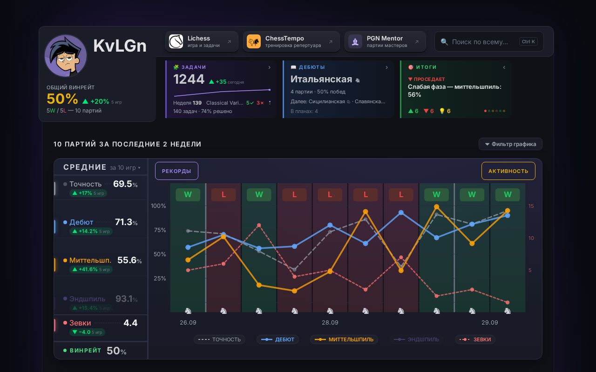Click the pagination dots in the ИТОГИ card
Viewport: 596px width, 372px height.
pyautogui.click(x=494, y=111)
